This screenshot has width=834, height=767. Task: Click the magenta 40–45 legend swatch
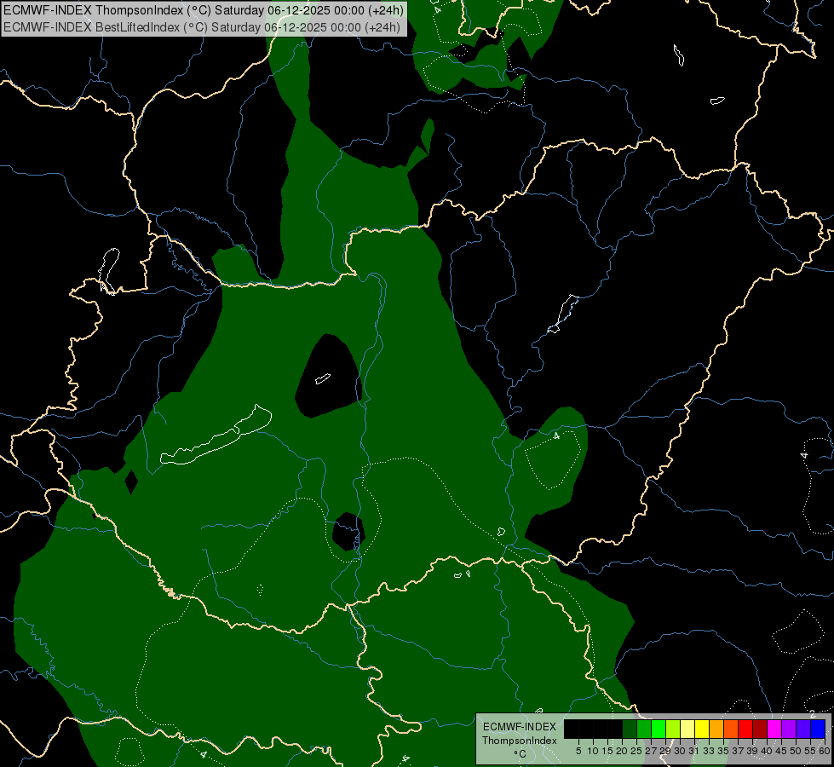[x=774, y=730]
